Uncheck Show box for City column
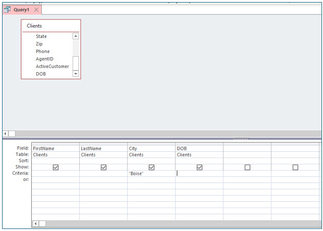 152,167
